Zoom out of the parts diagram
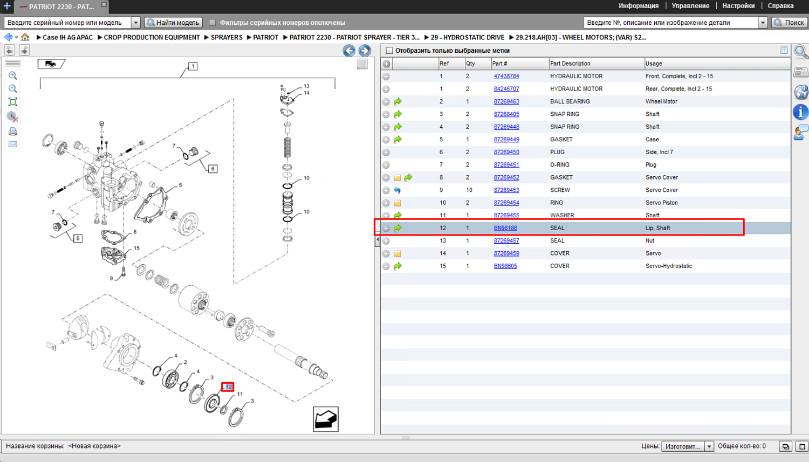The image size is (809, 462). [13, 88]
